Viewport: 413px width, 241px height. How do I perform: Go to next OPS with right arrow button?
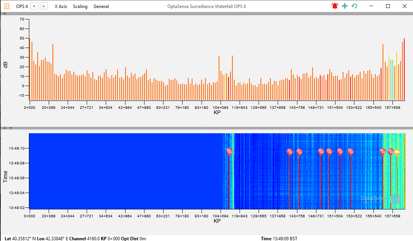(x=44, y=6)
